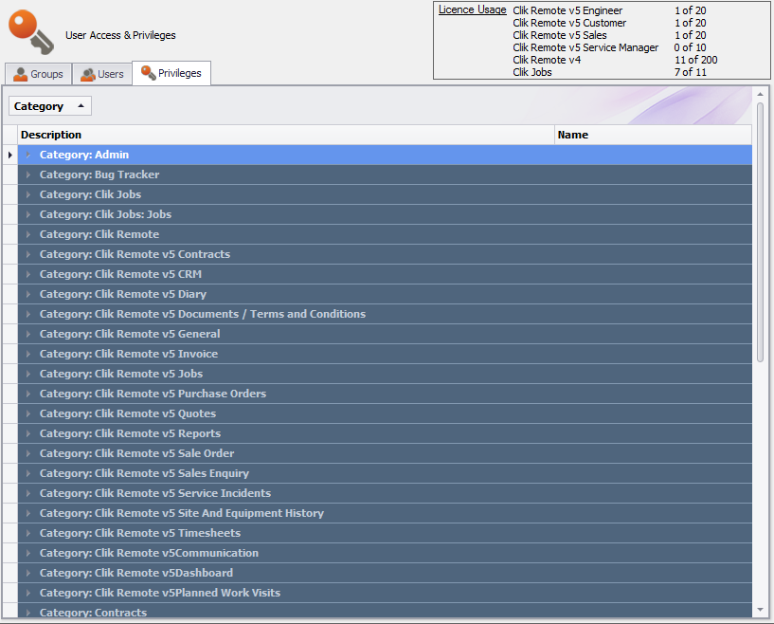This screenshot has width=774, height=624.
Task: Expand Clik Remote v5 Jobs group
Action: pos(28,374)
